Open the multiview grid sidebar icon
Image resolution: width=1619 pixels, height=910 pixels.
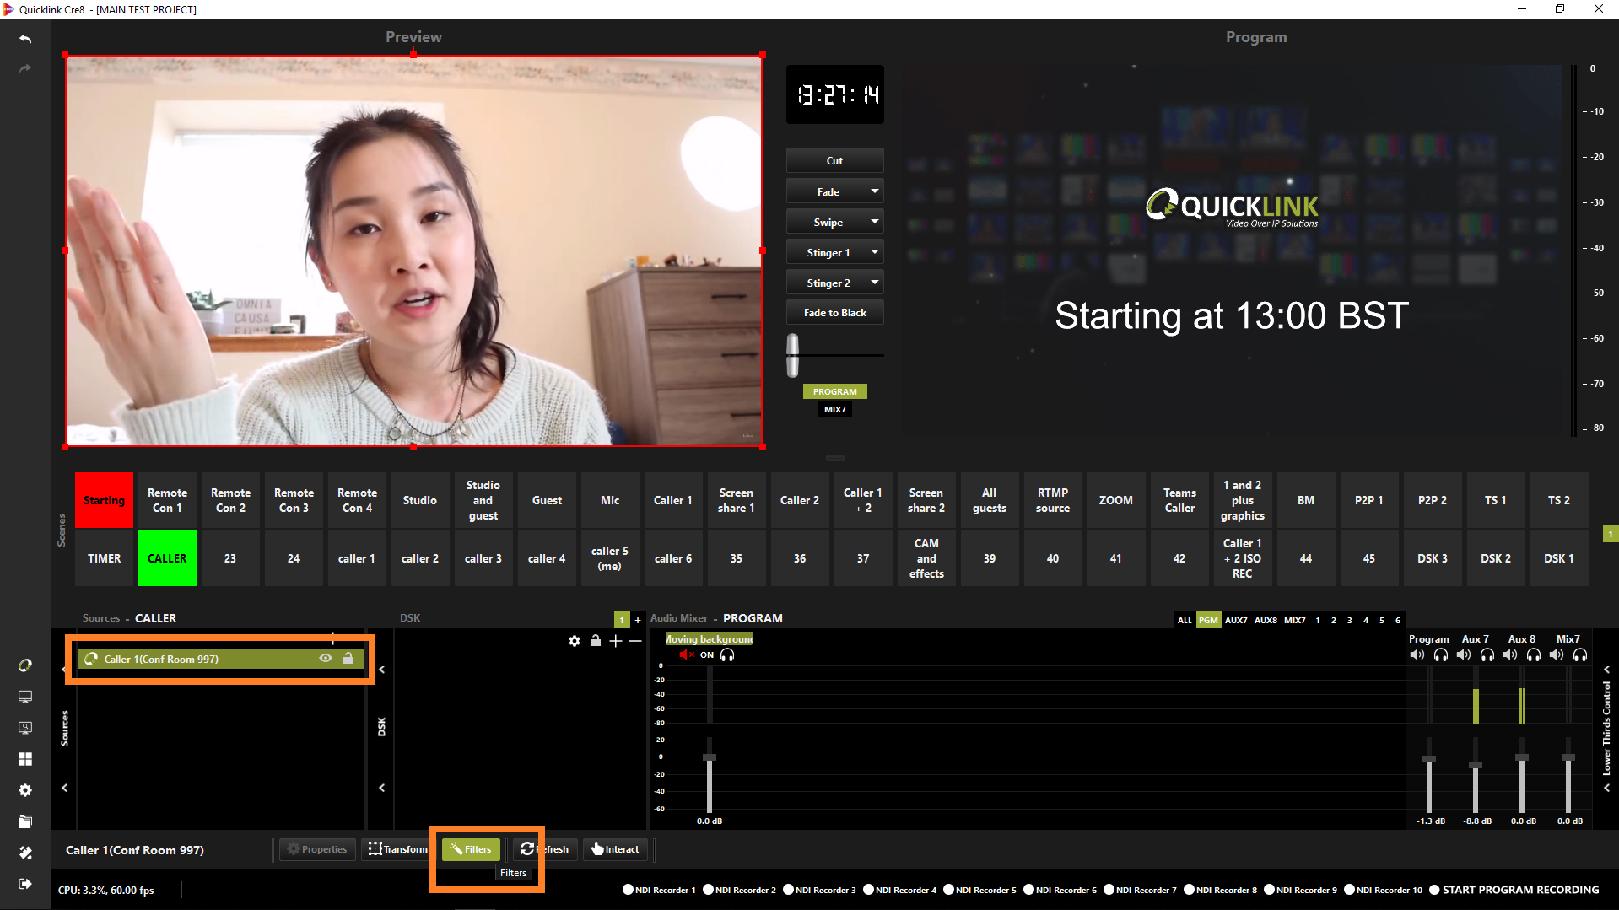(x=25, y=759)
